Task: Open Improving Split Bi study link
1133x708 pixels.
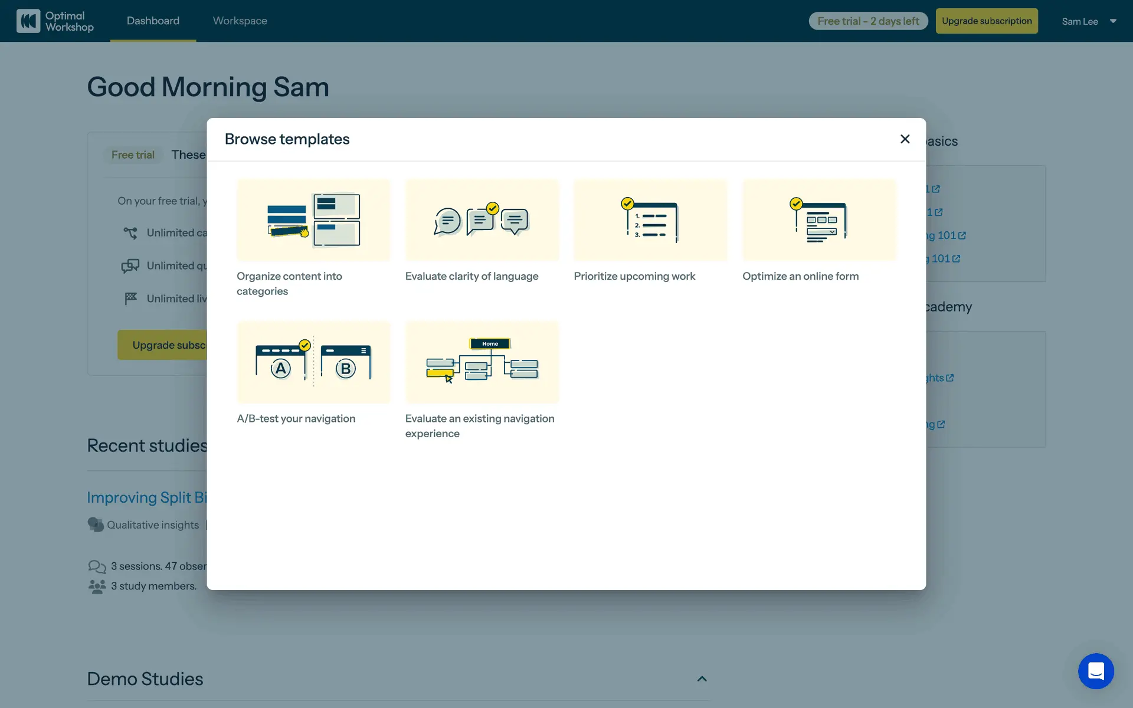Action: pyautogui.click(x=146, y=497)
